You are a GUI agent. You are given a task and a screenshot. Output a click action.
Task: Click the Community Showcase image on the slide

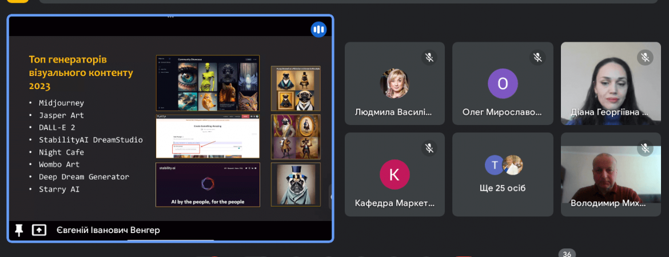click(x=208, y=83)
